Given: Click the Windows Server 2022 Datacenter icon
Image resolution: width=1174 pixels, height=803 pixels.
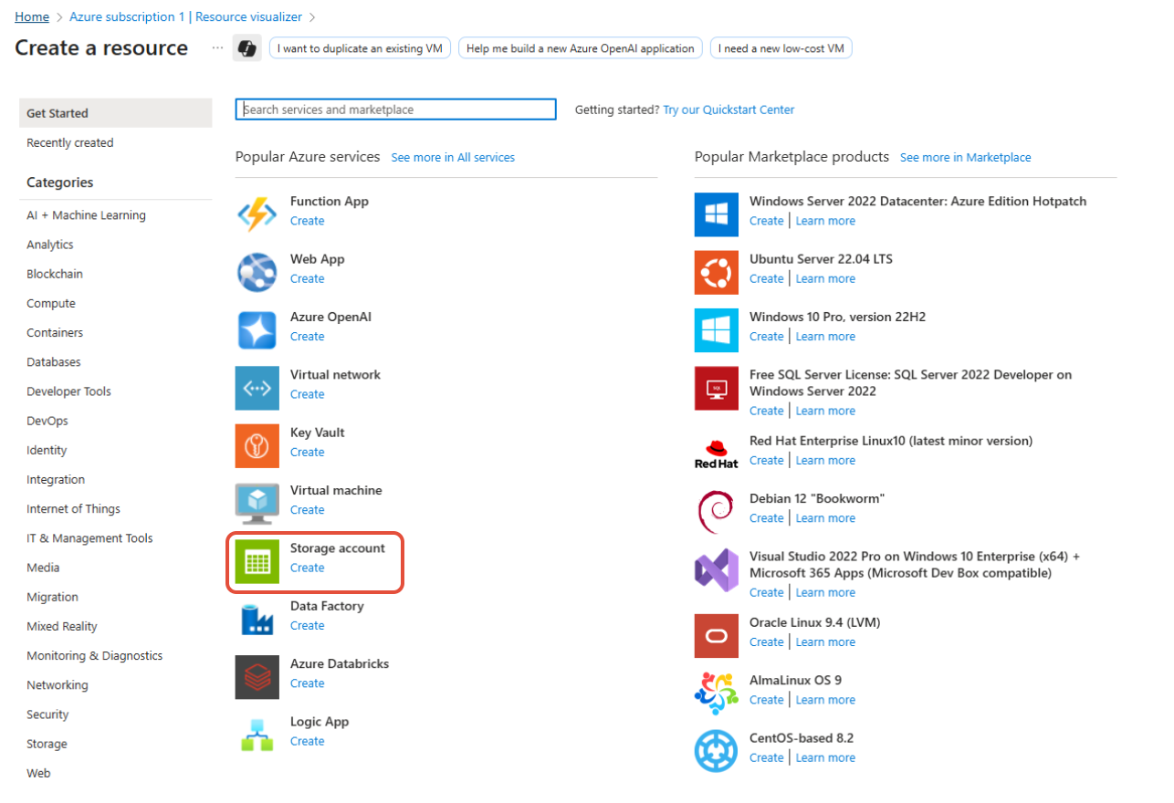Looking at the screenshot, I should pyautogui.click(x=717, y=214).
